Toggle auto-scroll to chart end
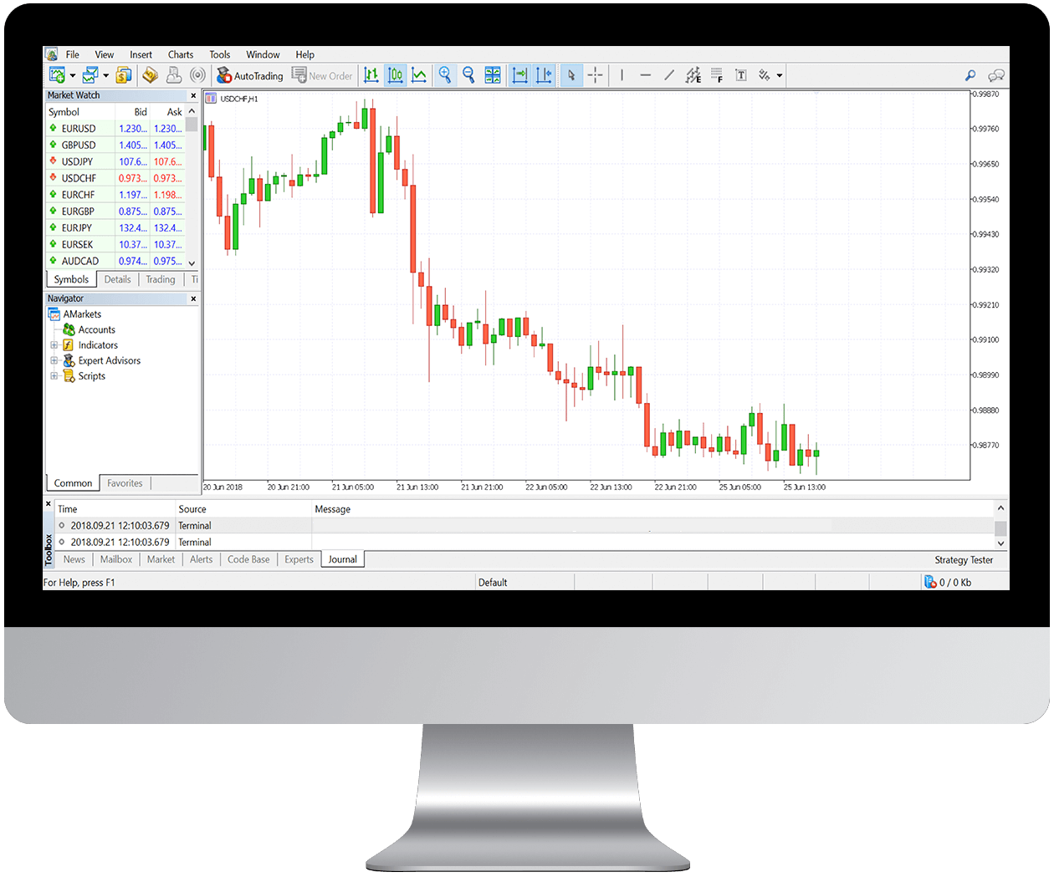The width and height of the screenshot is (1054, 877). pyautogui.click(x=519, y=75)
